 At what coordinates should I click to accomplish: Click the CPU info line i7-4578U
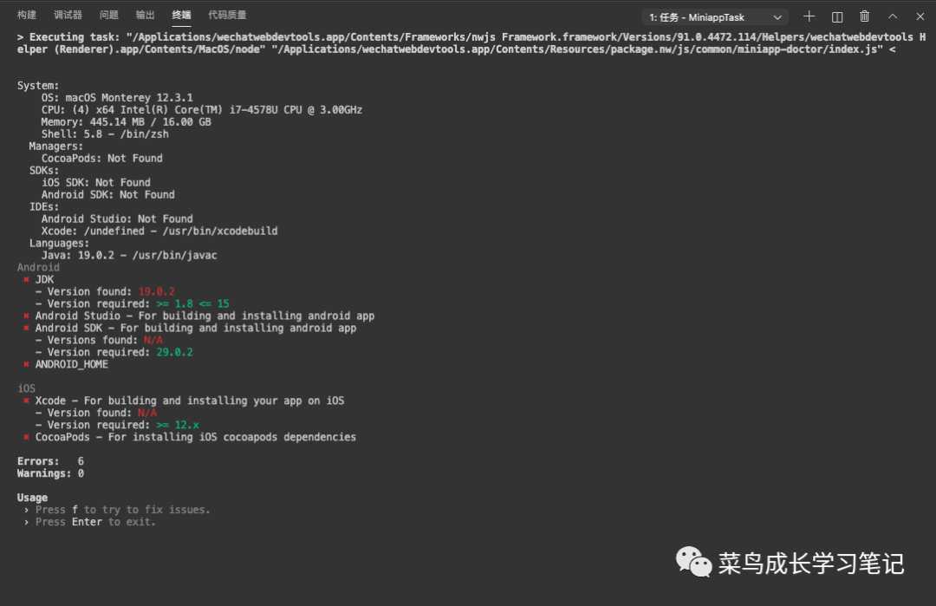point(202,110)
